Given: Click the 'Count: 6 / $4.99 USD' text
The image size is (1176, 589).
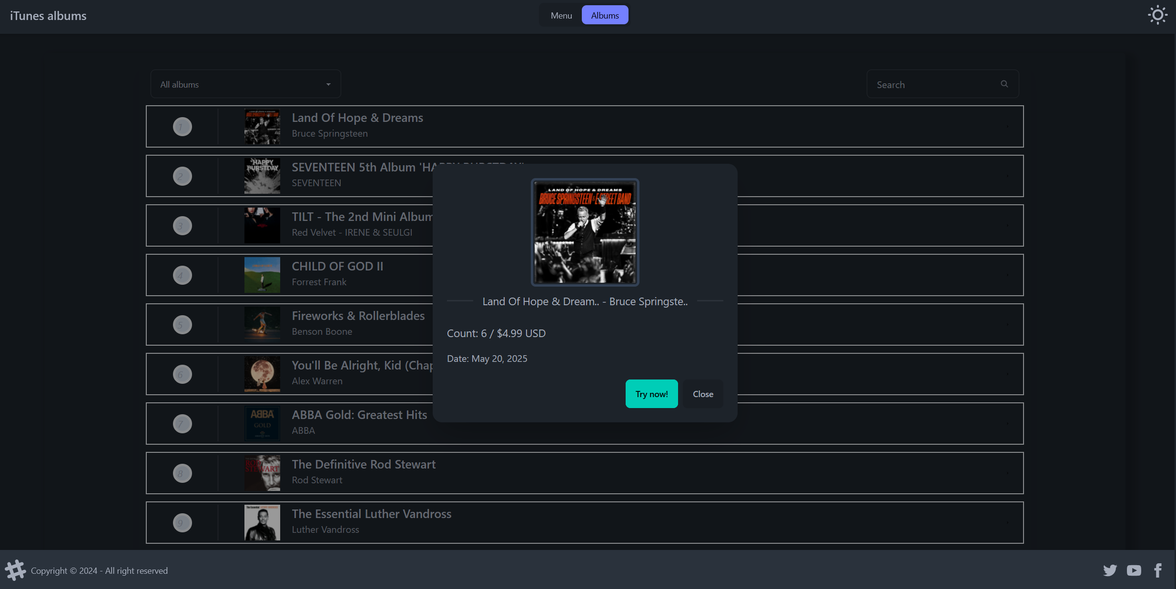Looking at the screenshot, I should [x=496, y=333].
